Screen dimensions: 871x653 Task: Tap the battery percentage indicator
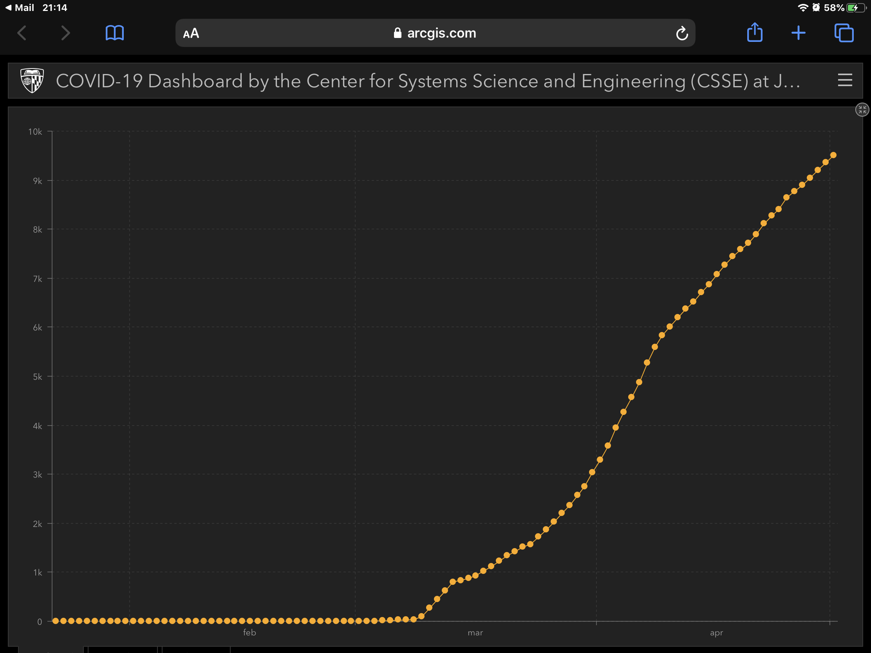tap(834, 7)
